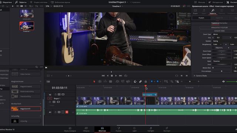The image size is (237, 133).
Task: Switch to Монтаж page tab
Action: coord(102,130)
